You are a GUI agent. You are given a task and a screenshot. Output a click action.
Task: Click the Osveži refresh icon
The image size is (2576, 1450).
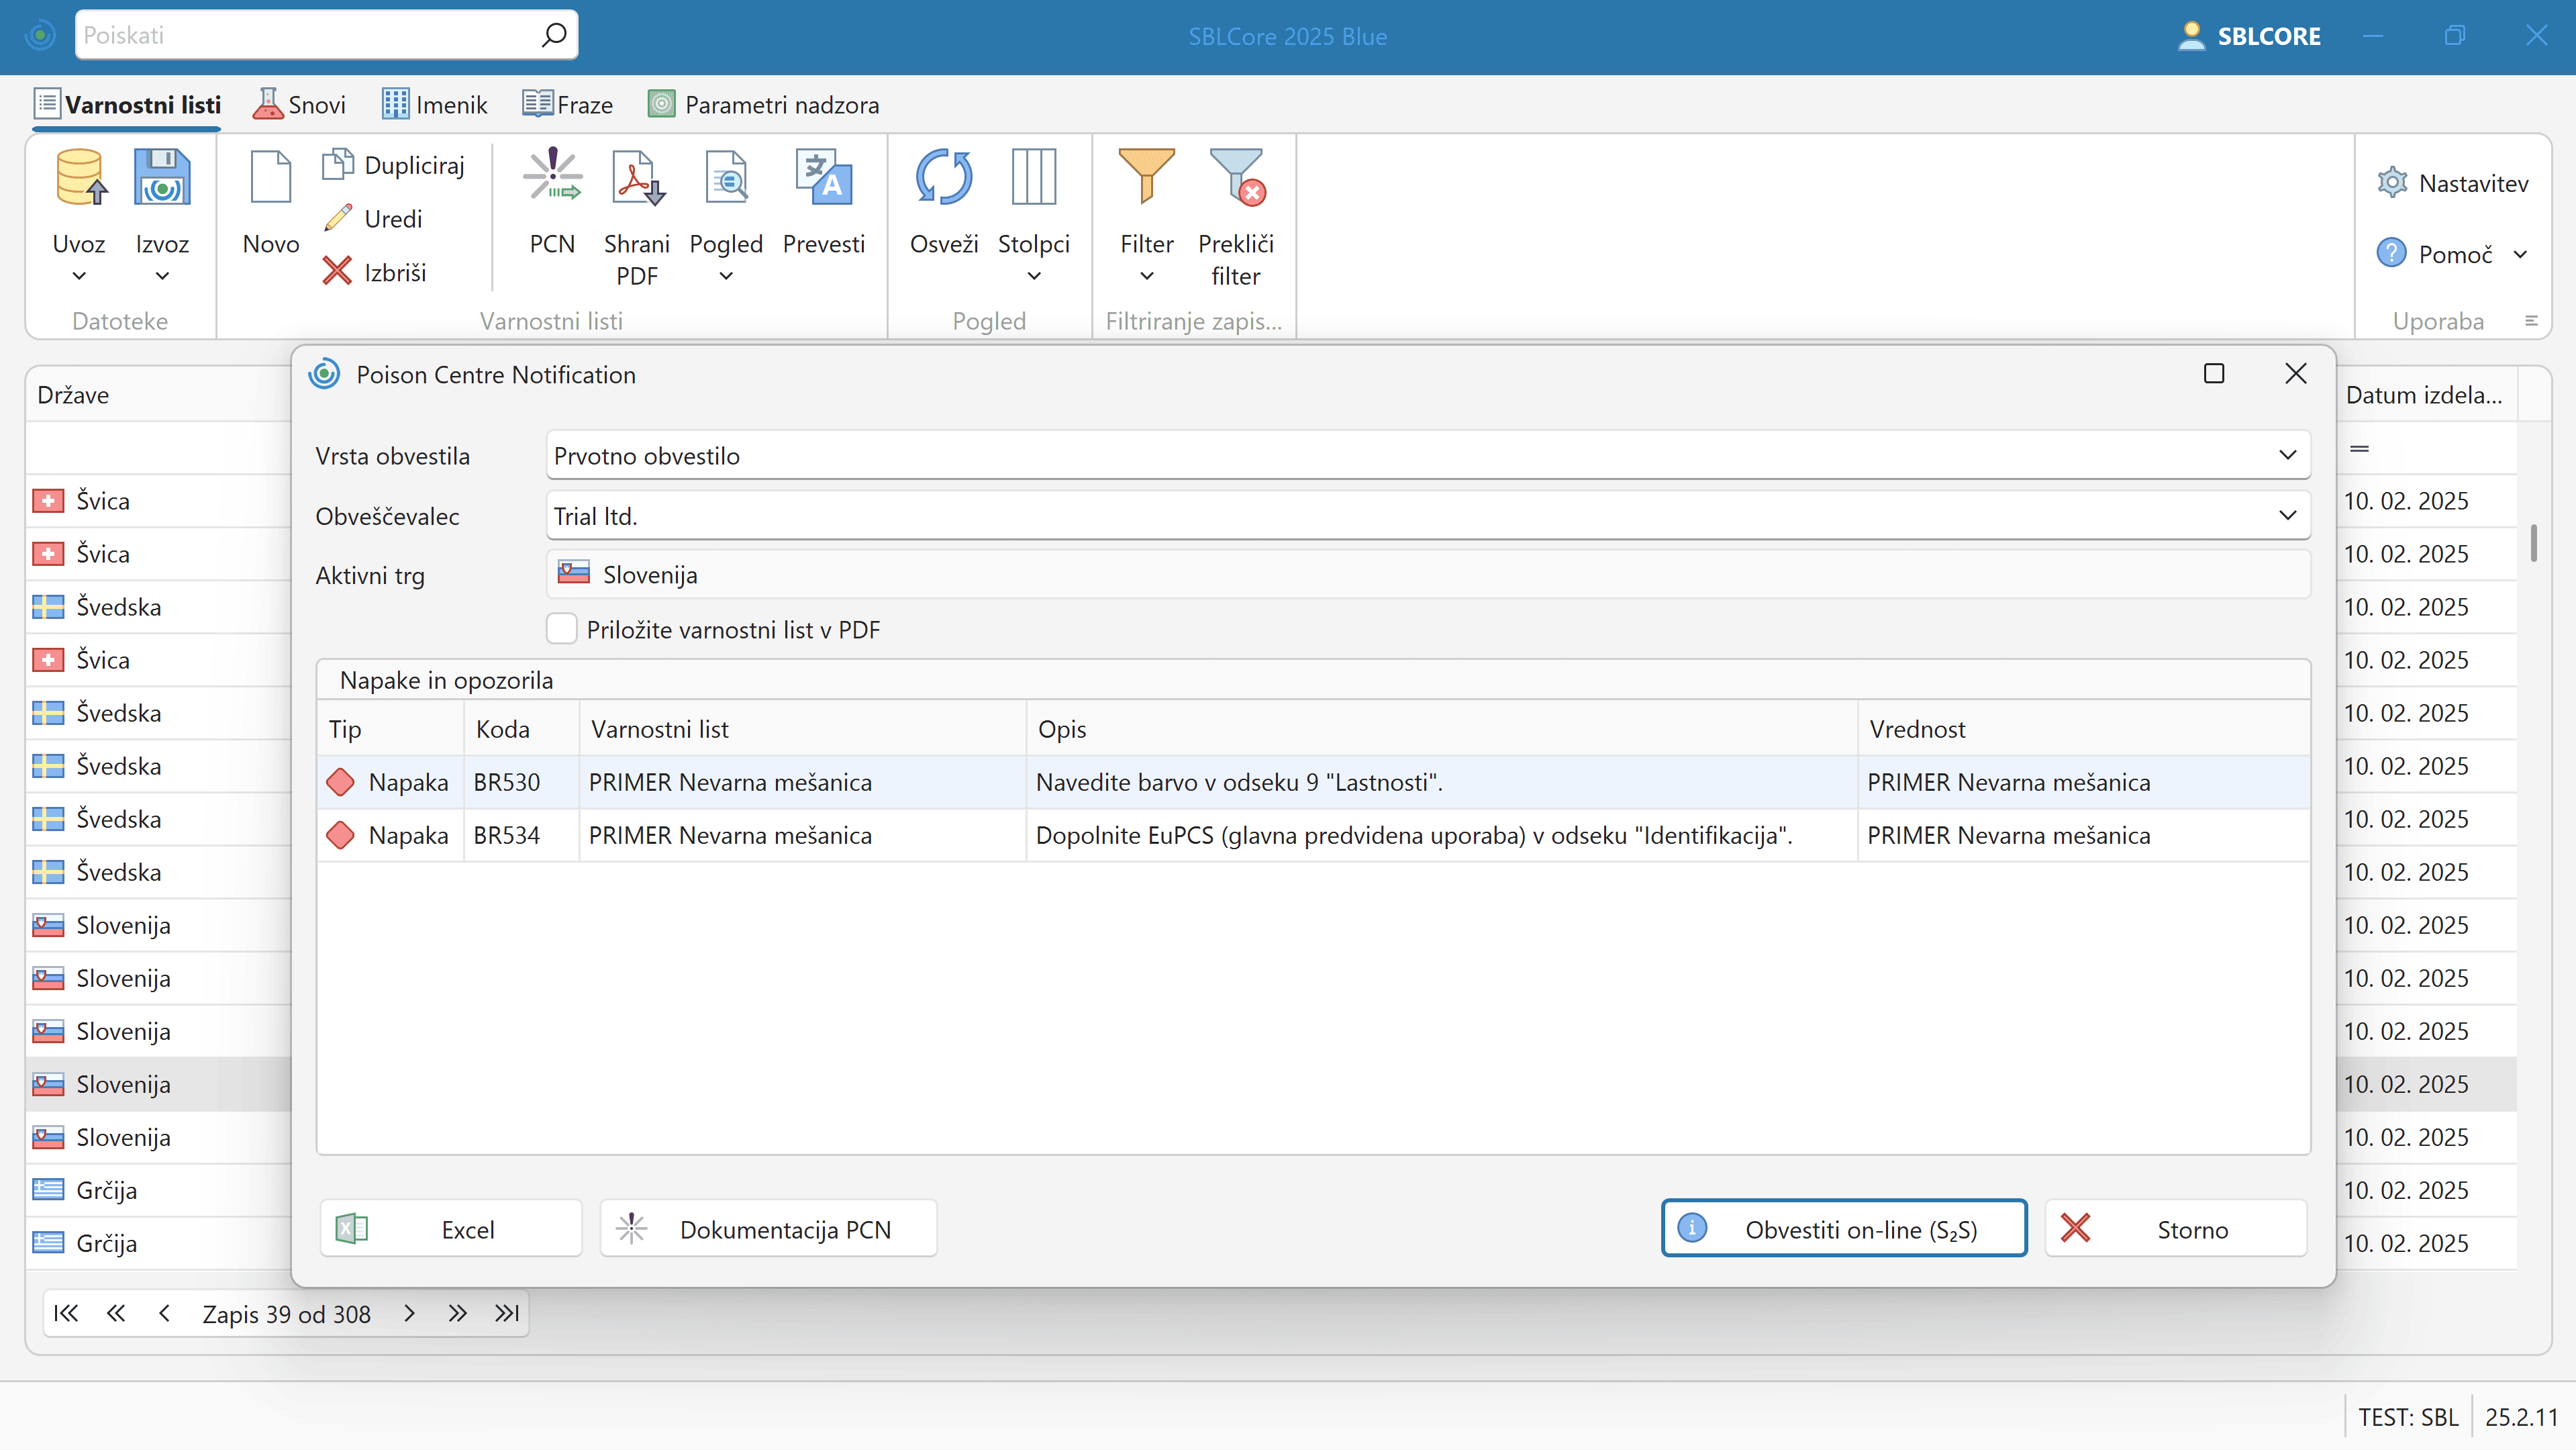[x=943, y=178]
